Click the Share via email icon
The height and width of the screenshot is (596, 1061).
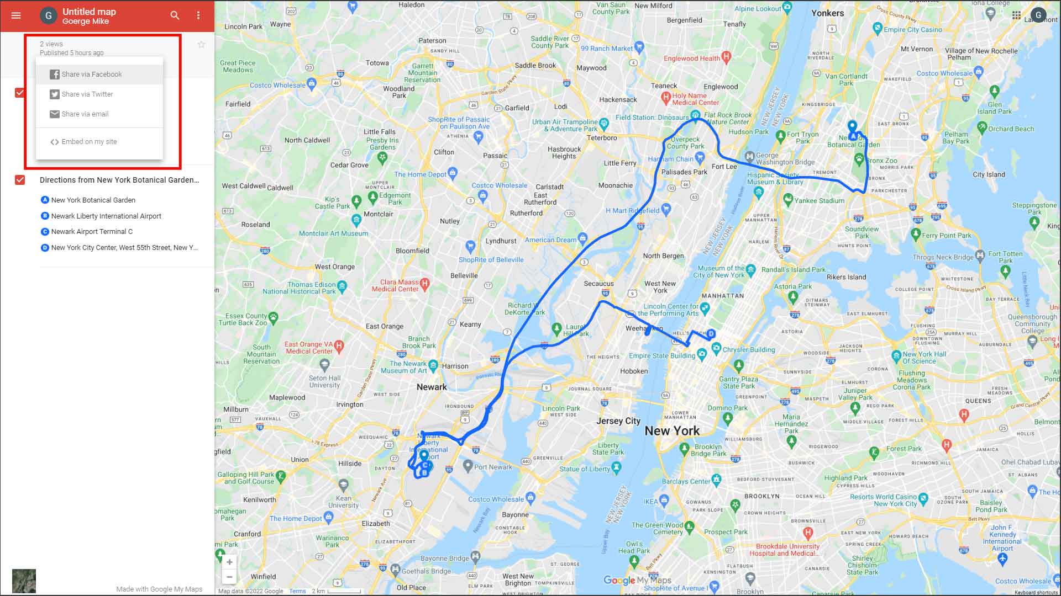[x=54, y=114]
